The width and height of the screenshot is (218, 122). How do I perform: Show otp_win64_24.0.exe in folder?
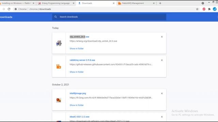coord(77,48)
